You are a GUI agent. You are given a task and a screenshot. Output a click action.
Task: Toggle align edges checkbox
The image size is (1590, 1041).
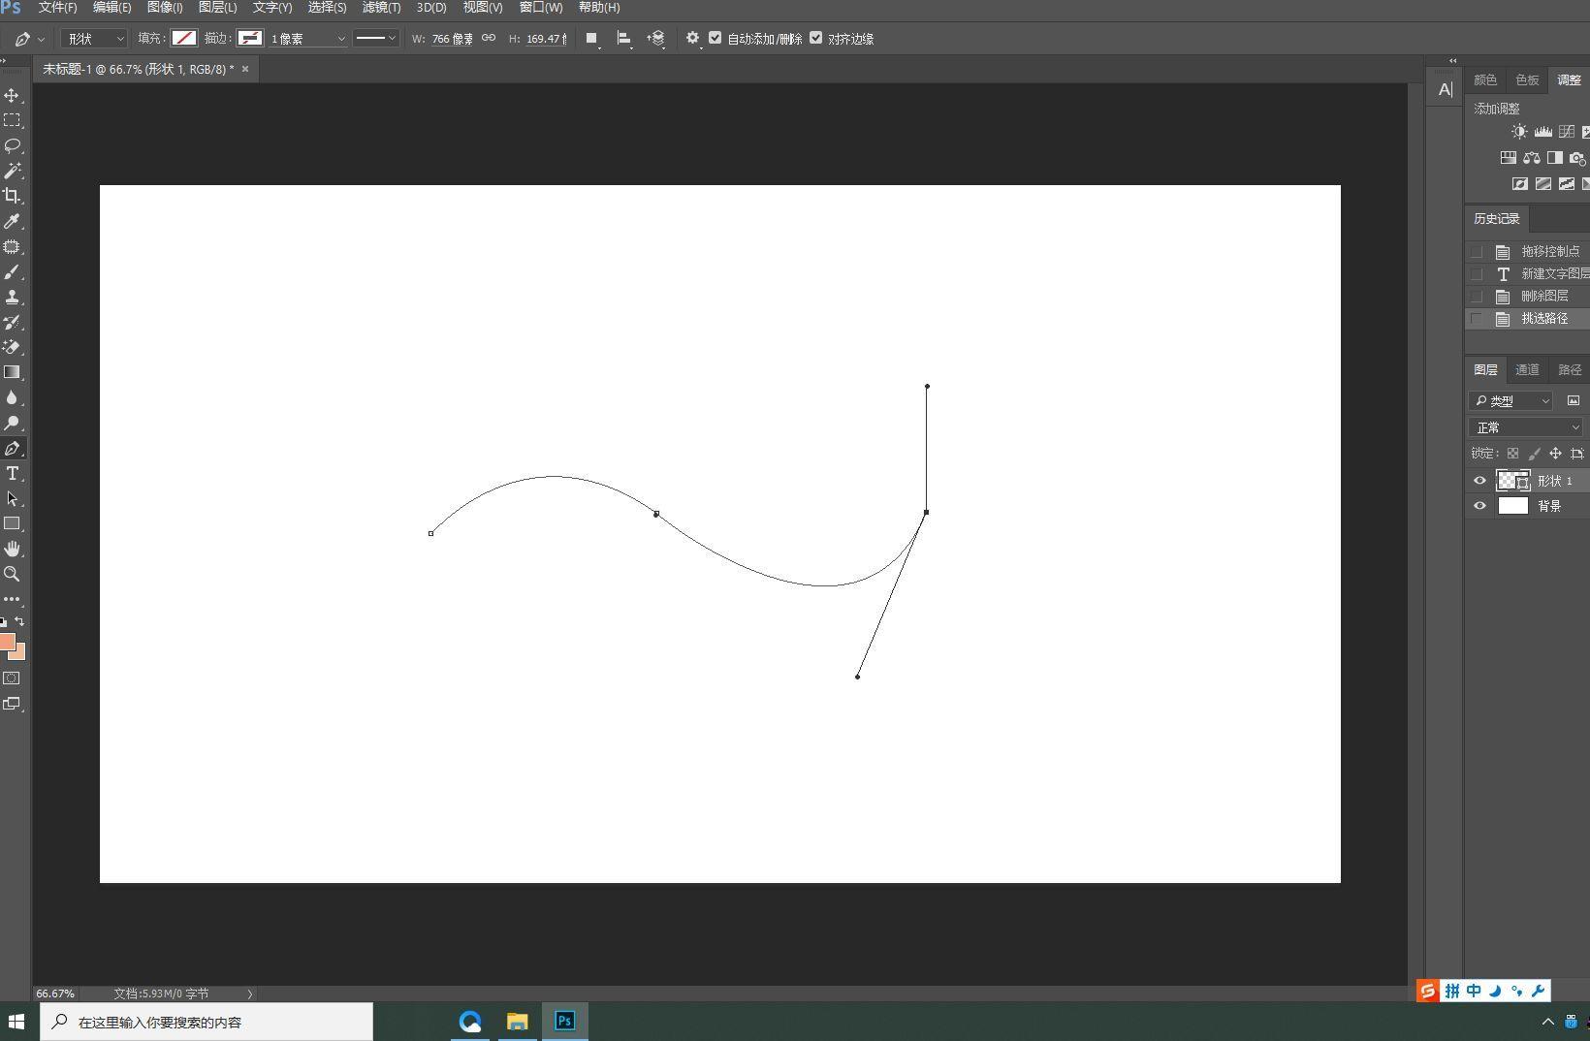(x=815, y=38)
